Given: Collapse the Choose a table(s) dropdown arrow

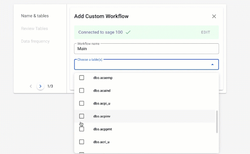Looking at the screenshot, I should pyautogui.click(x=212, y=65).
